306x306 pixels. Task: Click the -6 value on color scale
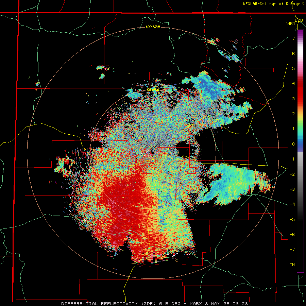292,234
